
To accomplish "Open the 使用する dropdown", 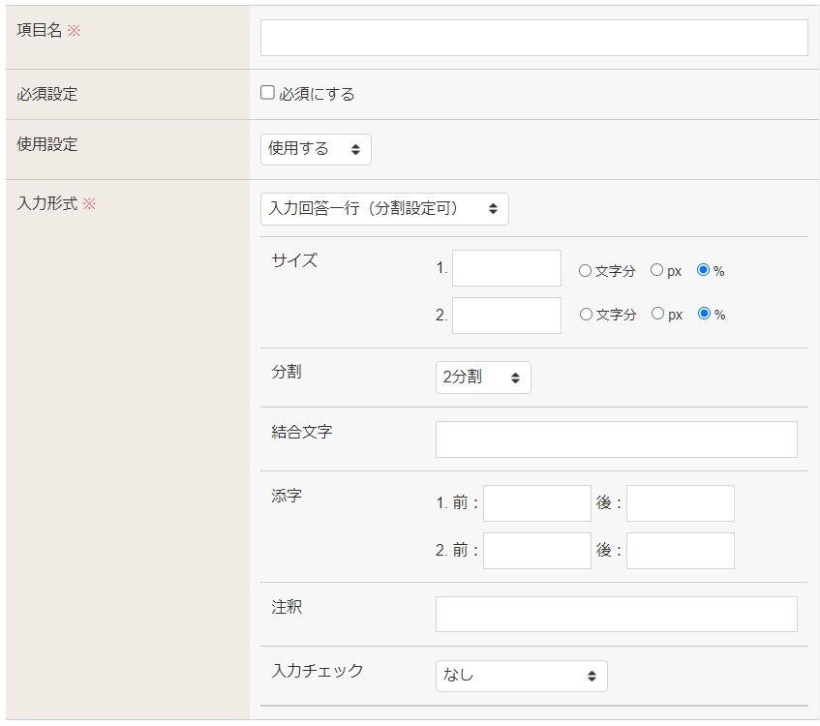I will point(316,149).
